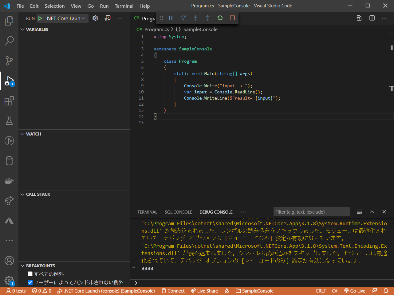Collapse the VARIABLES section
This screenshot has height=295, width=394.
tap(74, 29)
